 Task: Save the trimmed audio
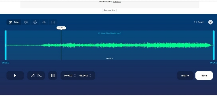click(204, 75)
